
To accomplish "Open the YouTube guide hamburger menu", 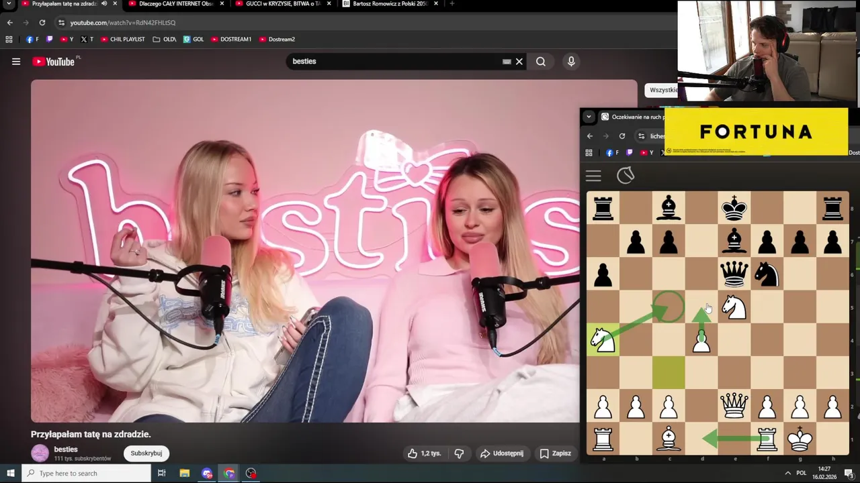I will tap(16, 62).
